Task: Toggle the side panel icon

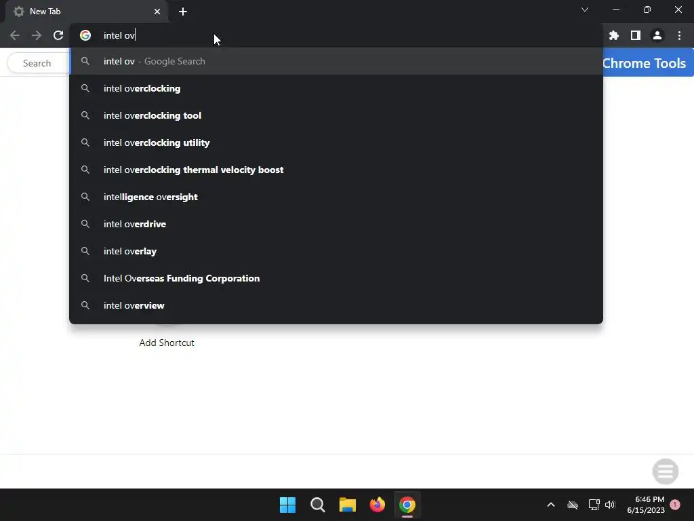Action: 636,35
